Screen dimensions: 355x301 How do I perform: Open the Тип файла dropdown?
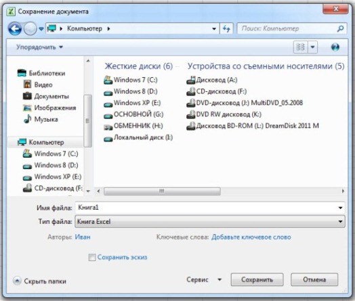[x=210, y=221]
